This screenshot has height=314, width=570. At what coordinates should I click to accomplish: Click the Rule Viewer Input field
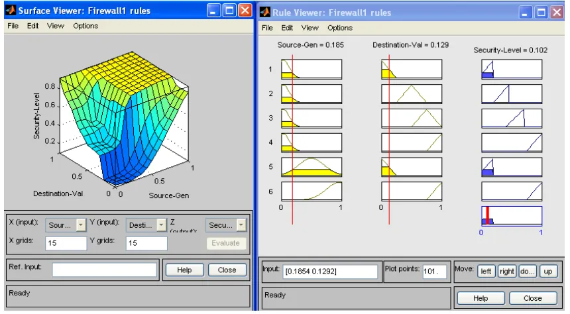330,271
